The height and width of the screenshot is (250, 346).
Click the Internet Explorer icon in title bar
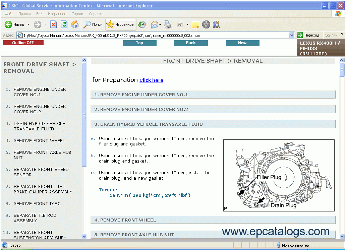(4, 5)
